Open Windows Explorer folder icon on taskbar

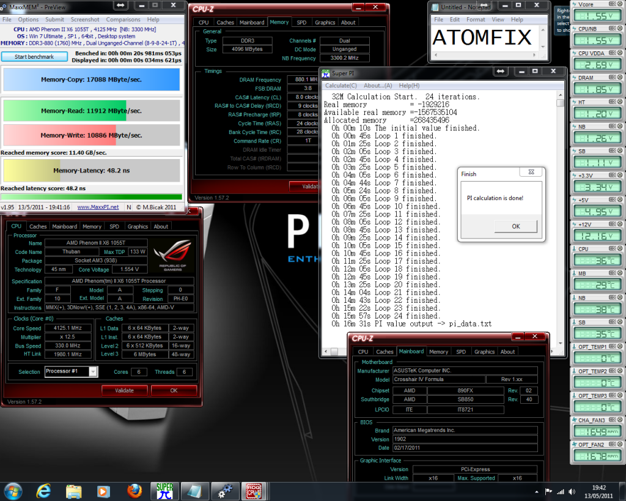click(73, 491)
